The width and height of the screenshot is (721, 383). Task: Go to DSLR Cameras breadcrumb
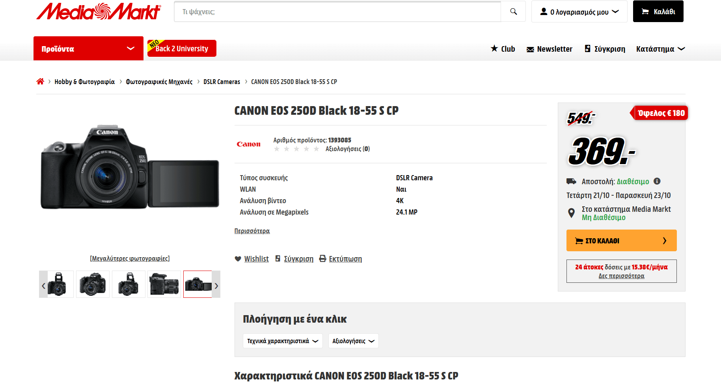tap(222, 82)
